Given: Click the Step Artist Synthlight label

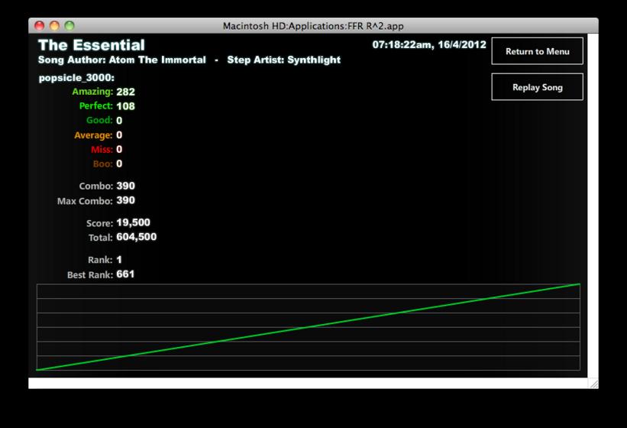Looking at the screenshot, I should [284, 60].
